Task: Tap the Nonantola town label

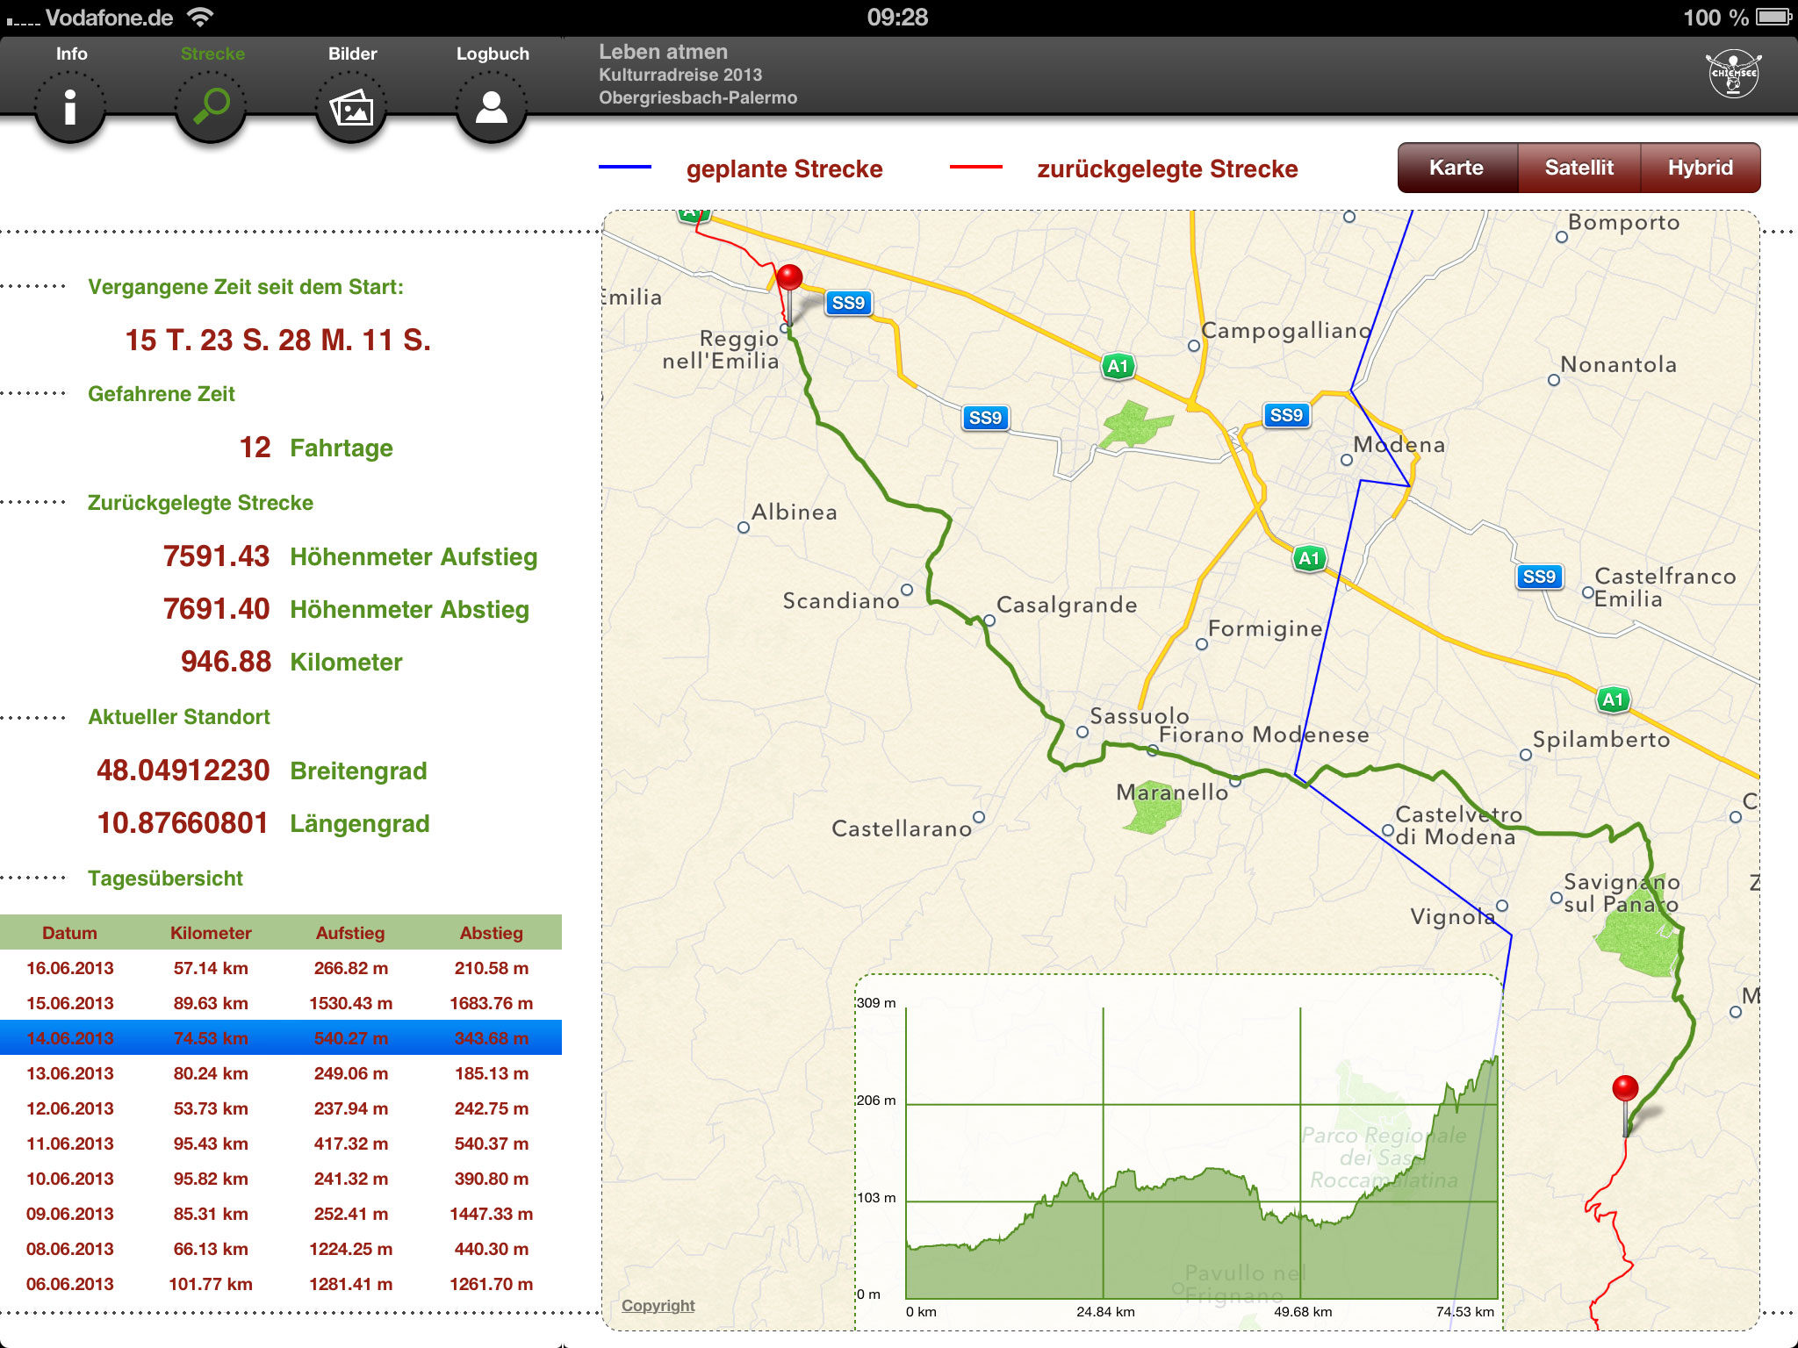Action: (1618, 364)
